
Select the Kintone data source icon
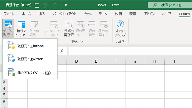[x=11, y=46]
